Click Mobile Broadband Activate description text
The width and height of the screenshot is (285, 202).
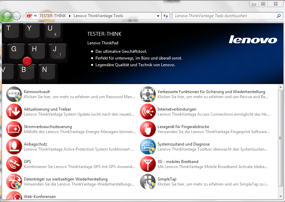coord(212,167)
